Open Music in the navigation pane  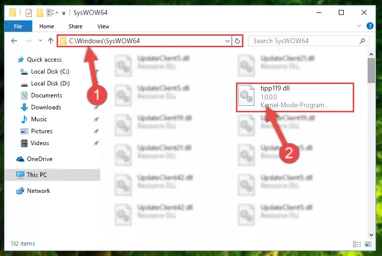(x=39, y=119)
